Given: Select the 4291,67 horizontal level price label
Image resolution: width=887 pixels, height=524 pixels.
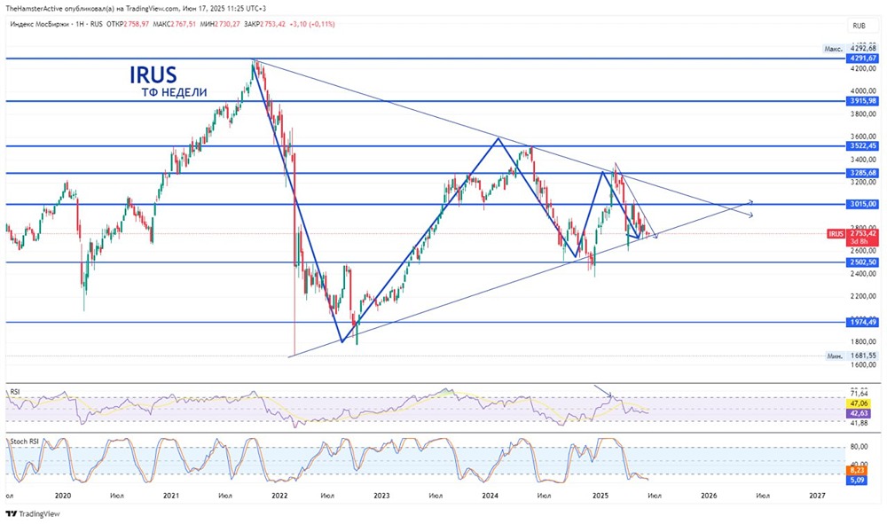Looking at the screenshot, I should pyautogui.click(x=863, y=59).
